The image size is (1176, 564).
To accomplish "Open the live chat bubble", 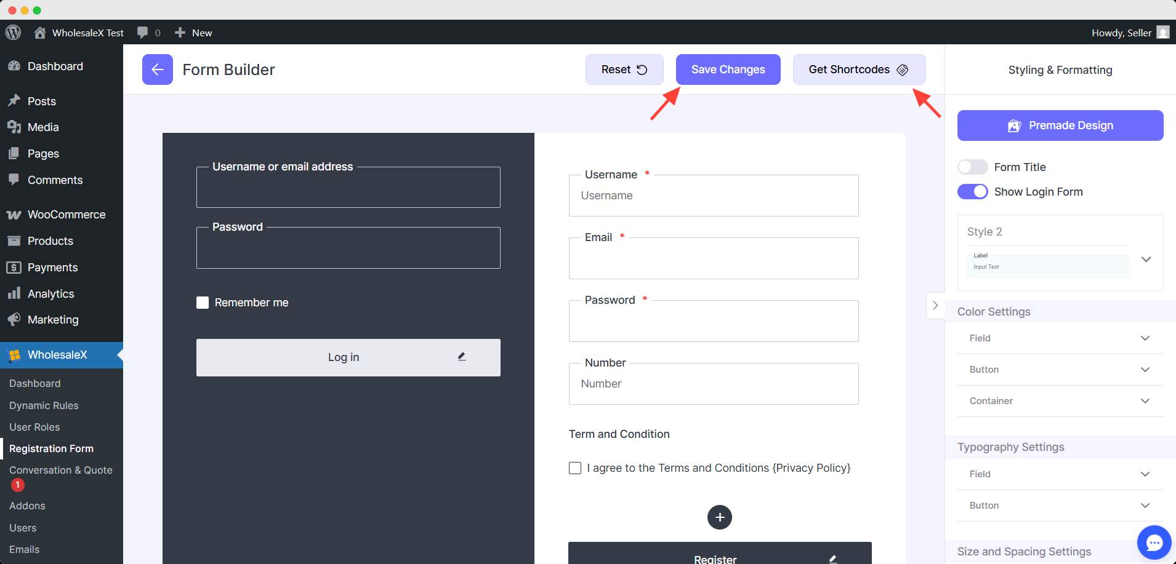I will pos(1153,542).
